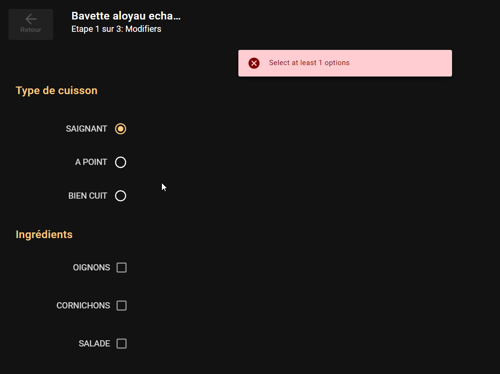Check the SALADE checkbox
Viewport: 500px width, 374px height.
point(122,344)
